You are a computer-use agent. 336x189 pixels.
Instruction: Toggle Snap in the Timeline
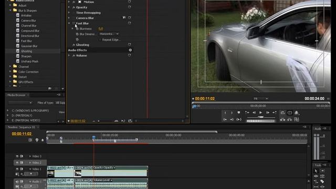[x=30, y=140]
